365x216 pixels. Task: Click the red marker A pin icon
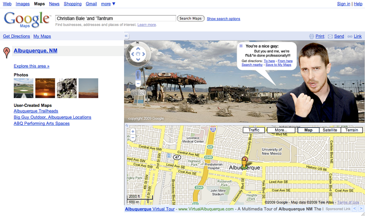click(6, 53)
